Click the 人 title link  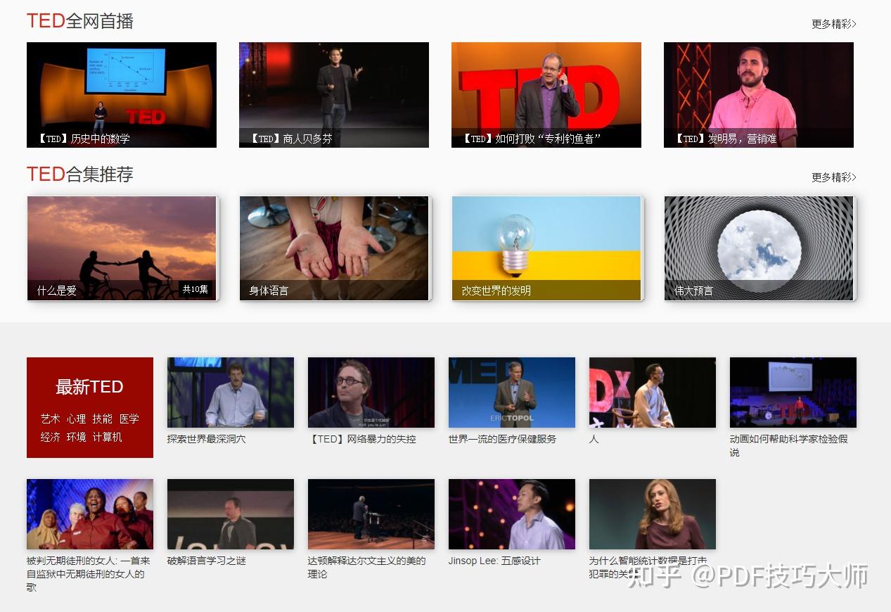coord(594,439)
